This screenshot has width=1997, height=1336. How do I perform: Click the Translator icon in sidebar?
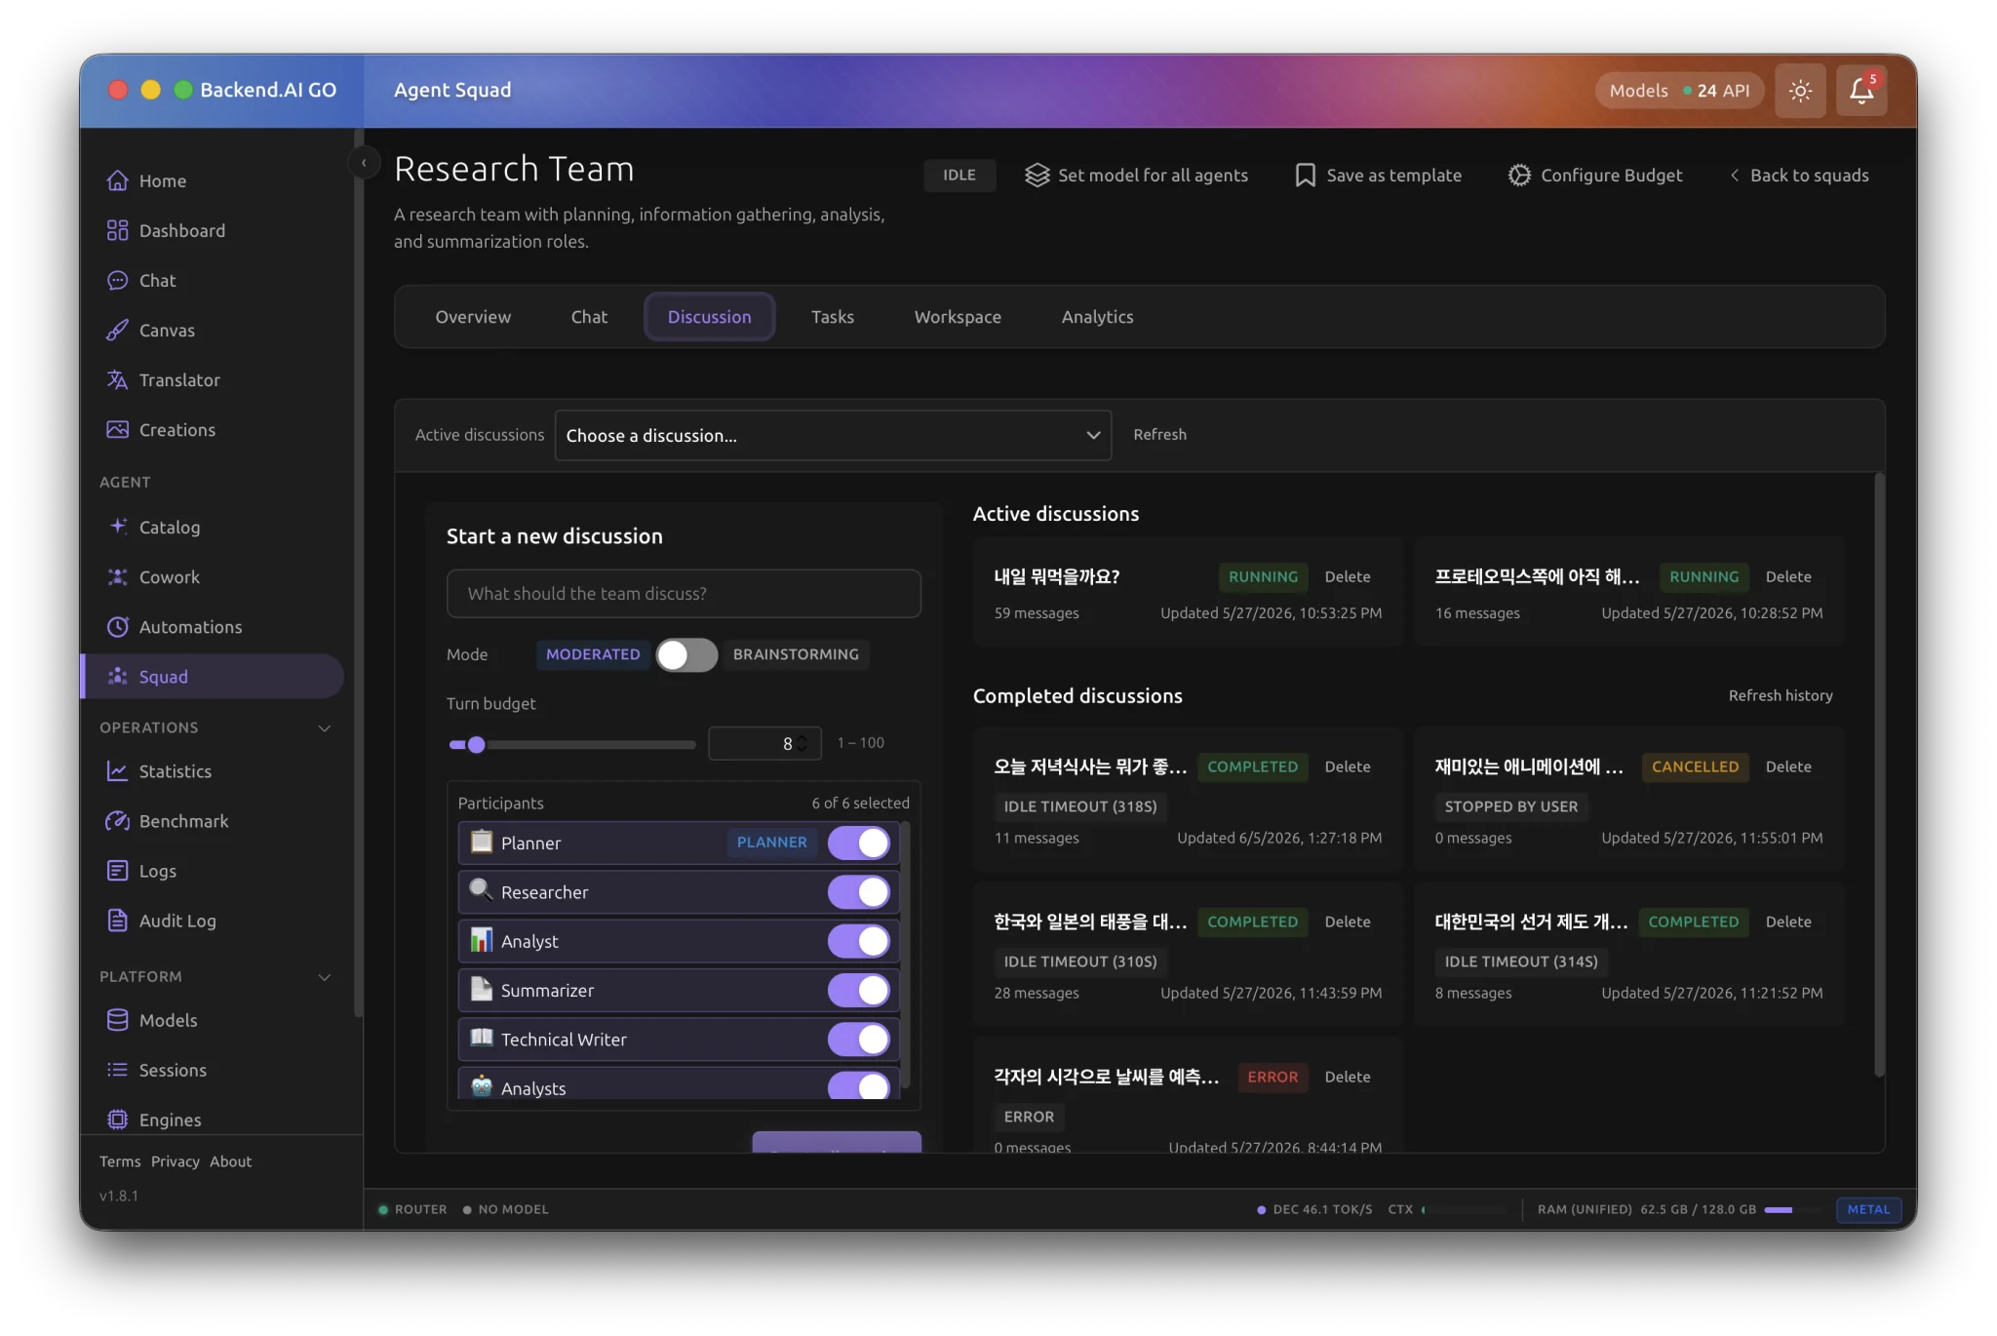(117, 379)
